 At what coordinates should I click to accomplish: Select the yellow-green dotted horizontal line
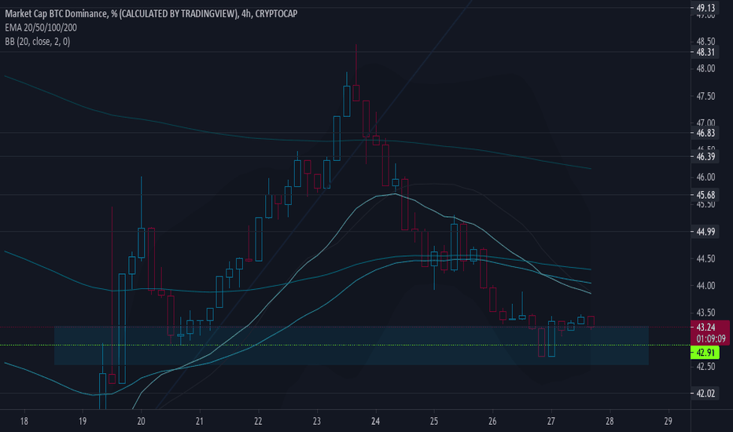(x=345, y=345)
